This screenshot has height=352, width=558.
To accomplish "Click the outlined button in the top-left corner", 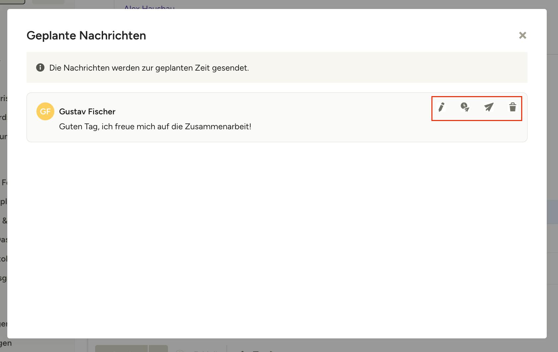I will 12,2.
